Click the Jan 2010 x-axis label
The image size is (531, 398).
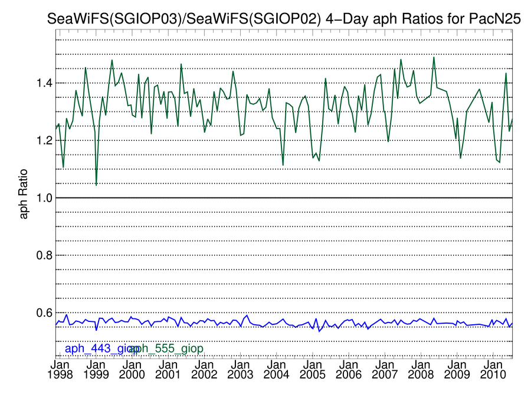tap(493, 370)
